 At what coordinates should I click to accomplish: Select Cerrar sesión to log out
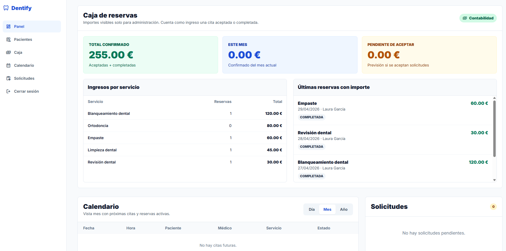coord(32,91)
